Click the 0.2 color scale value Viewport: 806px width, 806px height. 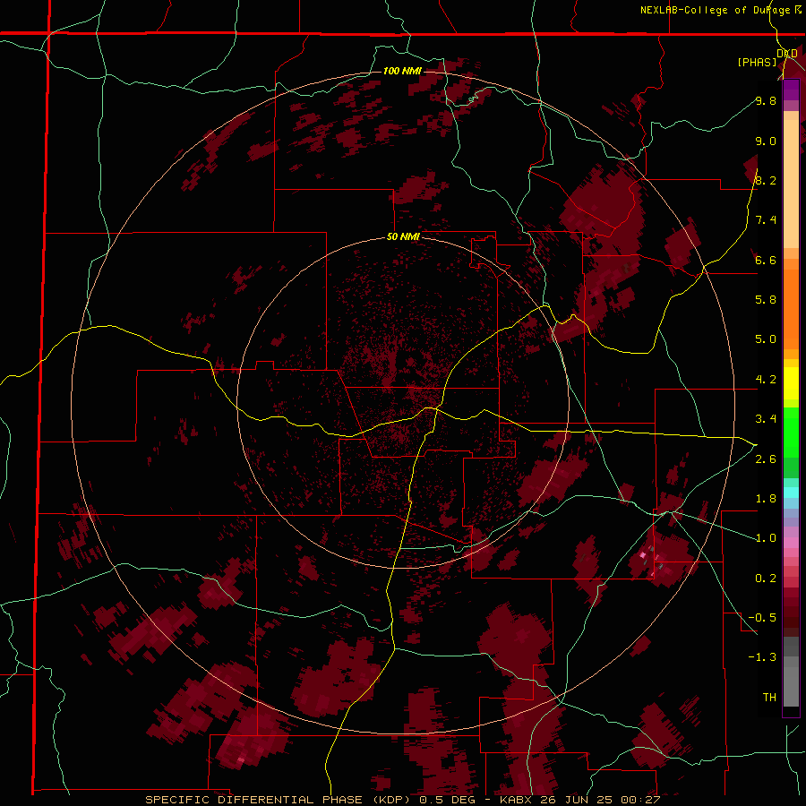click(766, 579)
